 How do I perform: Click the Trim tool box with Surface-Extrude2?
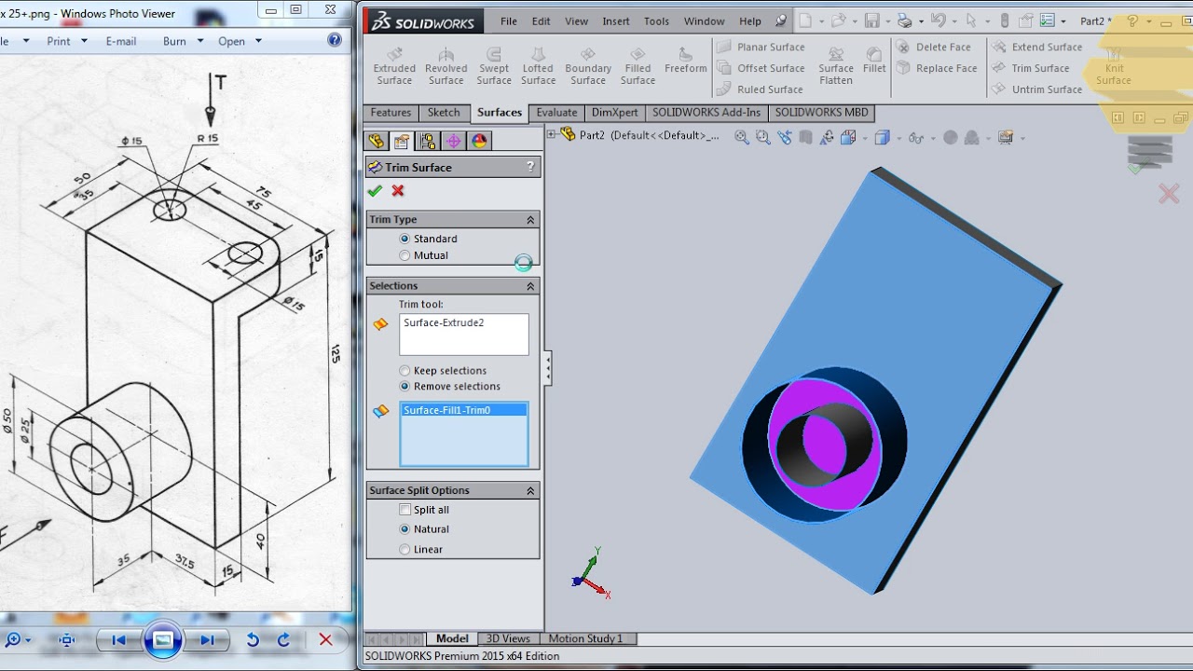point(464,335)
